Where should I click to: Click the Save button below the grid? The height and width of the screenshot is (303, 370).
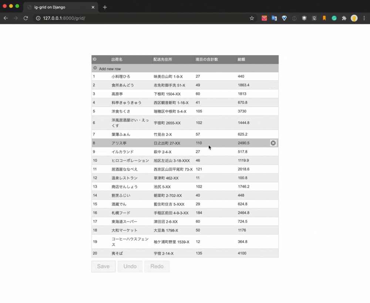[103, 266]
